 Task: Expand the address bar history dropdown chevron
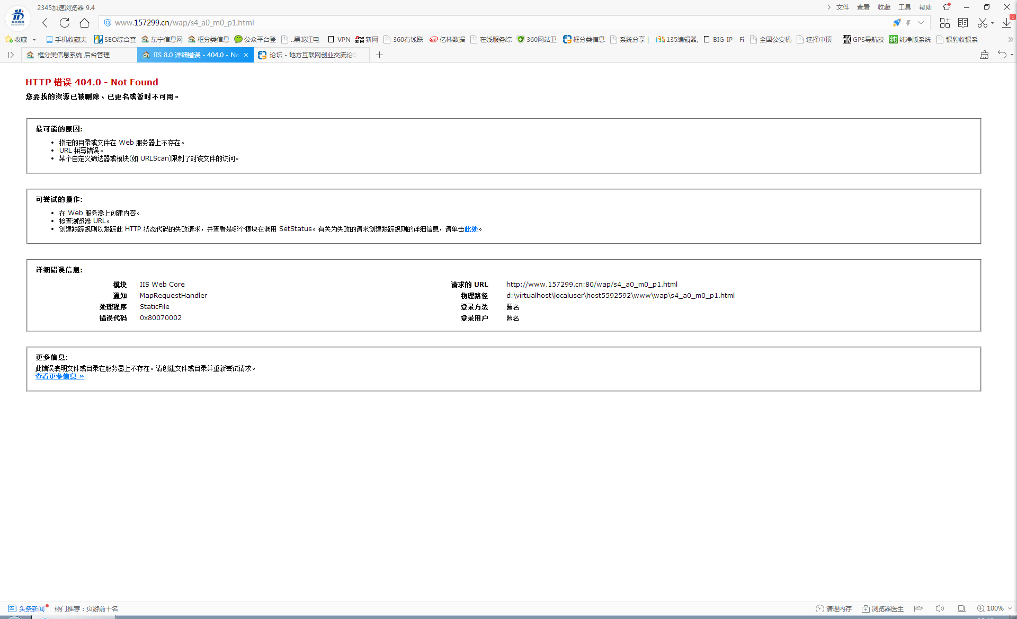pos(921,23)
